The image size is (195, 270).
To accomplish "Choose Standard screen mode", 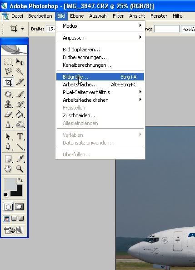I will (6, 219).
